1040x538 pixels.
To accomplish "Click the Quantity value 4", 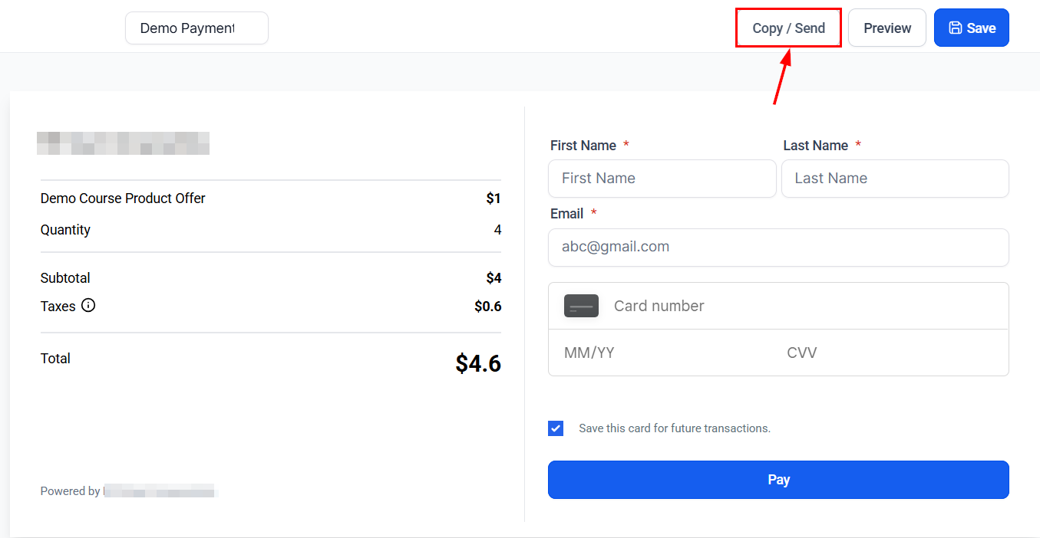I will [x=497, y=230].
